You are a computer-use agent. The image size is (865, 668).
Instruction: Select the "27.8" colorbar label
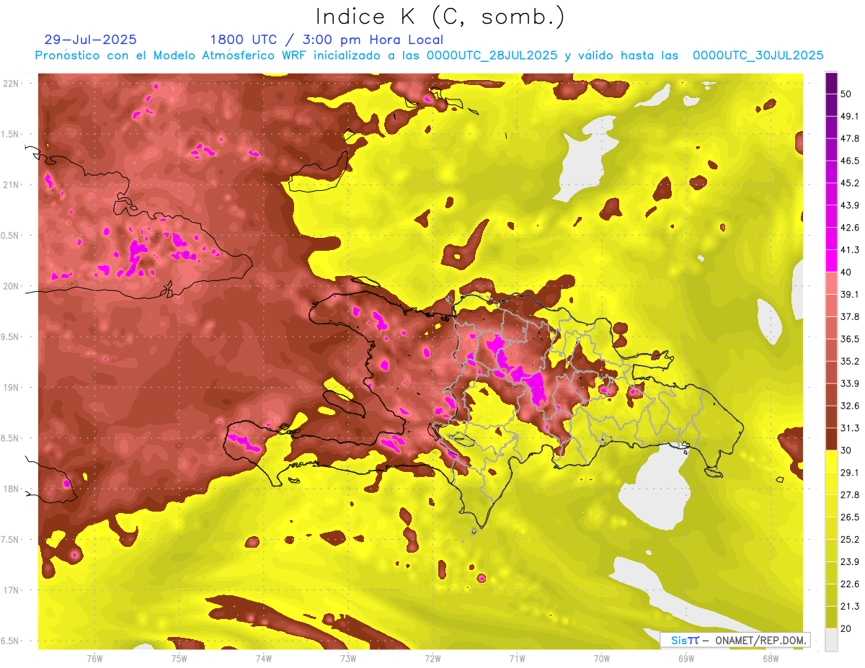click(x=850, y=495)
